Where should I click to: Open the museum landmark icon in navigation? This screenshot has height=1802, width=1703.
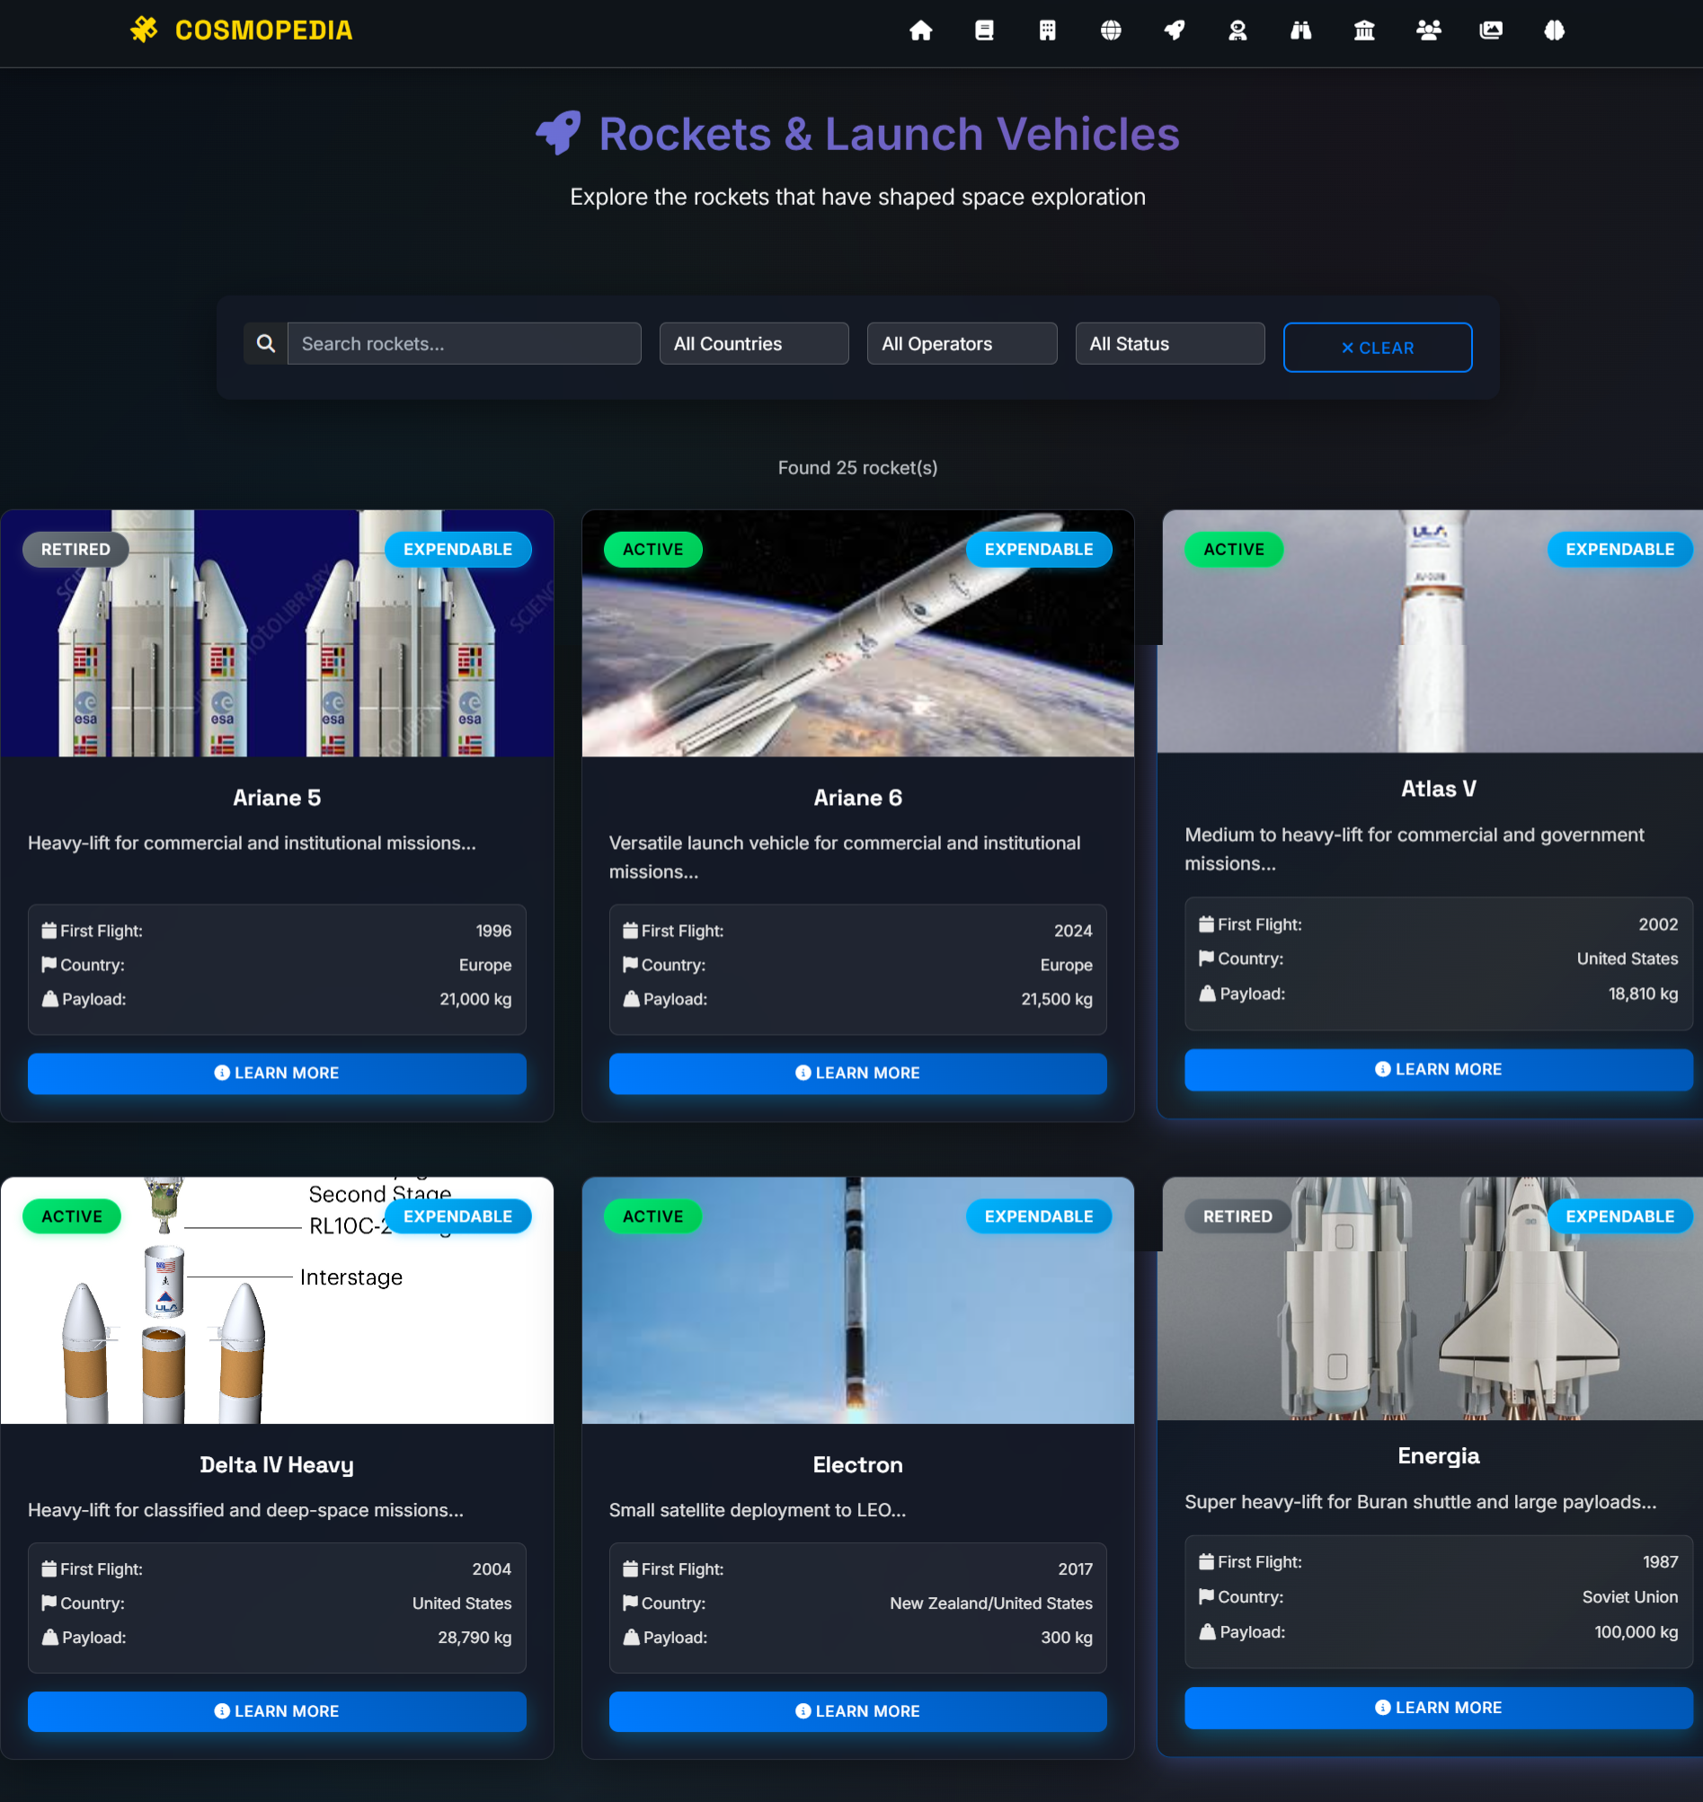[1364, 31]
